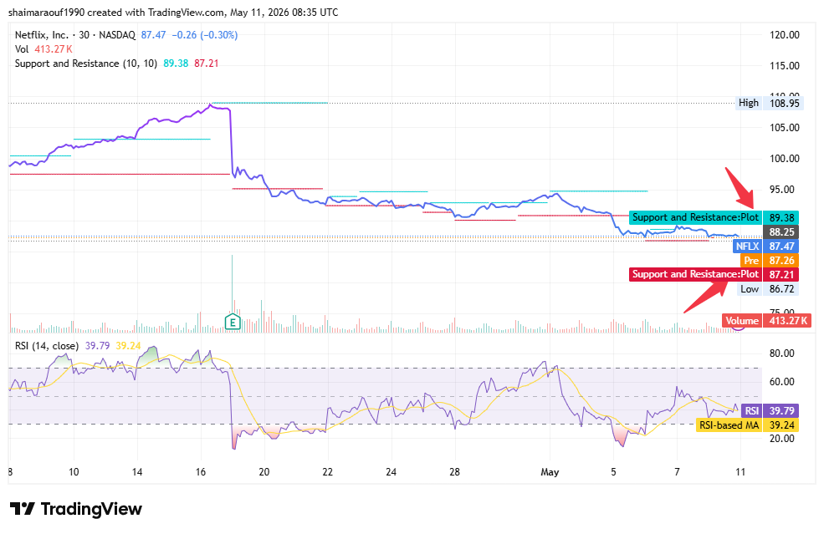
Task: Click the '413.27 K' value beside Volume scale label
Action: click(x=788, y=321)
